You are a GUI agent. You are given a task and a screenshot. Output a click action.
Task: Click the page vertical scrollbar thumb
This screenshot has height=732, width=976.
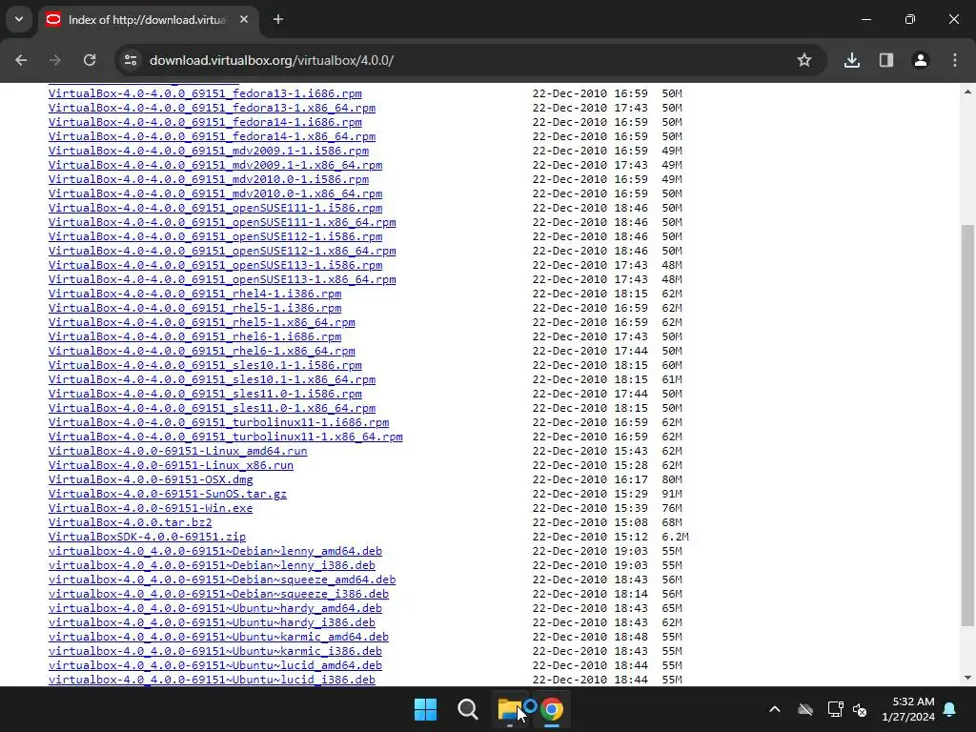967,425
